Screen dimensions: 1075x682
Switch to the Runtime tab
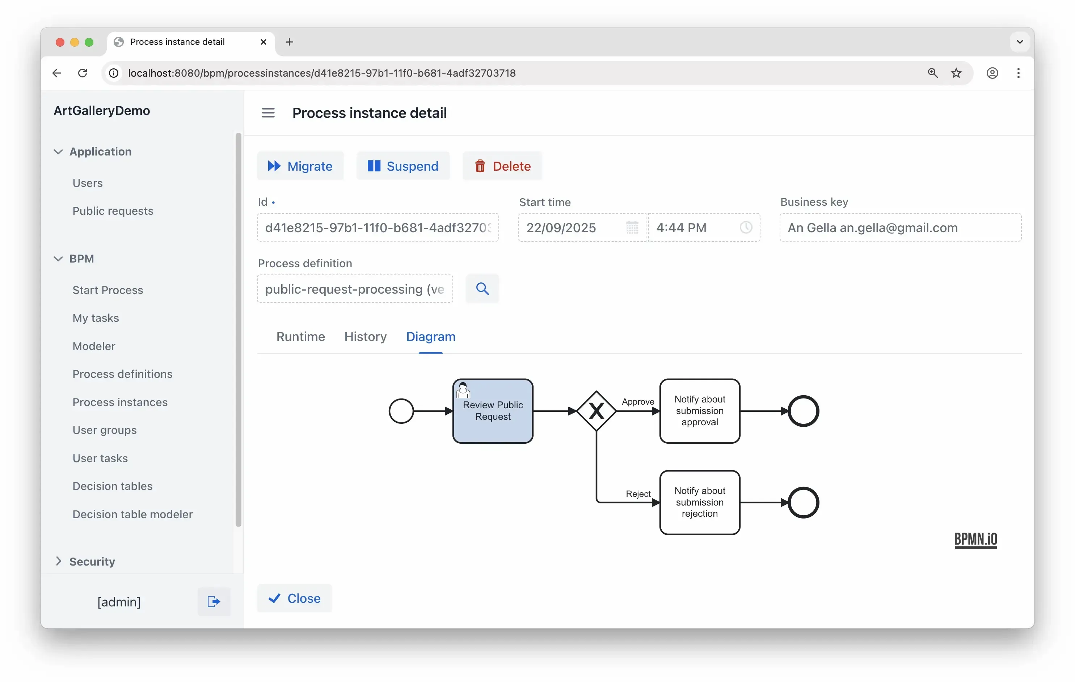click(x=300, y=336)
